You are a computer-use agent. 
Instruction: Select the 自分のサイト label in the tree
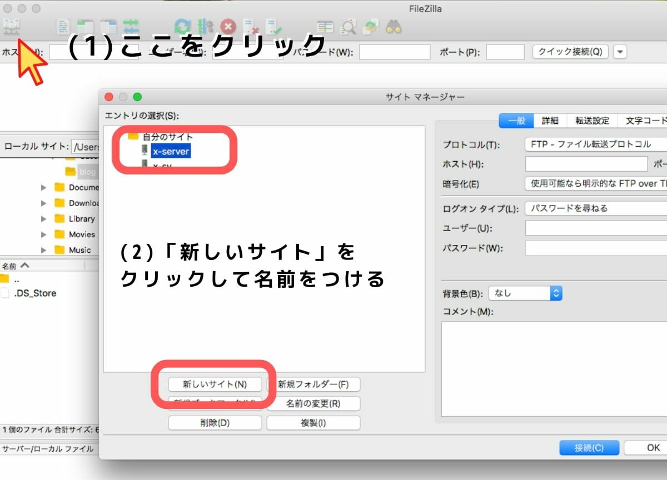coord(168,137)
